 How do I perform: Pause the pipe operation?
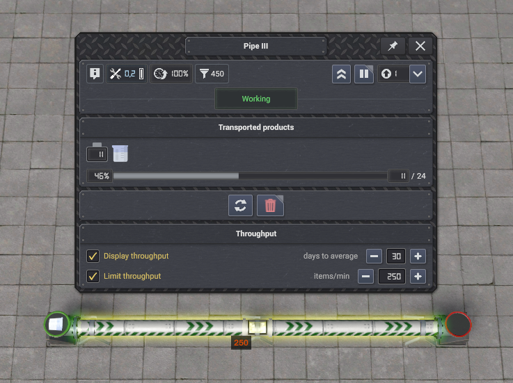364,74
